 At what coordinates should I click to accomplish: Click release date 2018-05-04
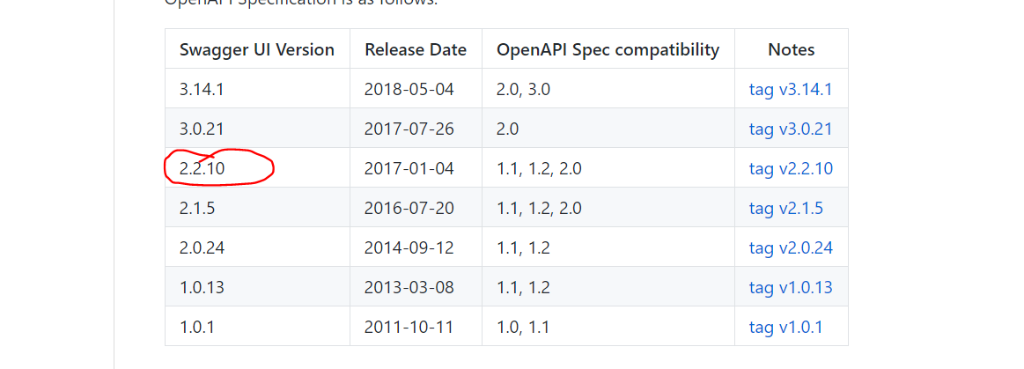(416, 89)
